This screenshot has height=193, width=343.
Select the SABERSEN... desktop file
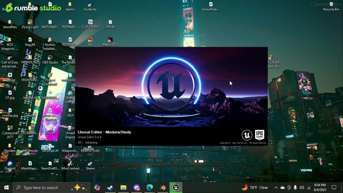click(x=50, y=95)
